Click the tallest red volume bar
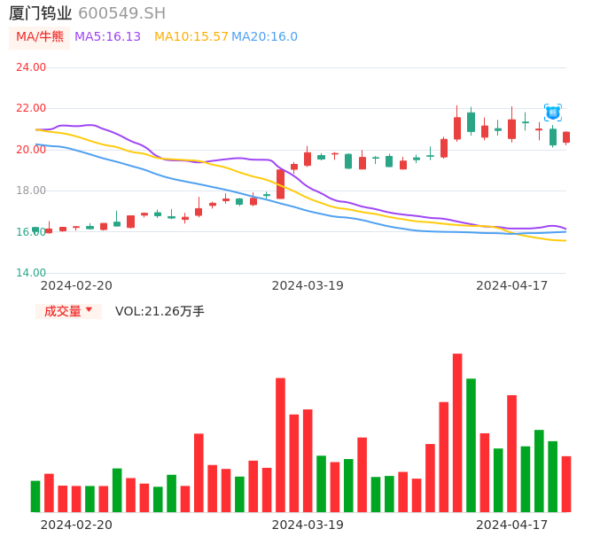This screenshot has width=608, height=537. point(457,432)
